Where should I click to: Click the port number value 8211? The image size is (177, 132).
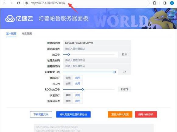point(124,54)
